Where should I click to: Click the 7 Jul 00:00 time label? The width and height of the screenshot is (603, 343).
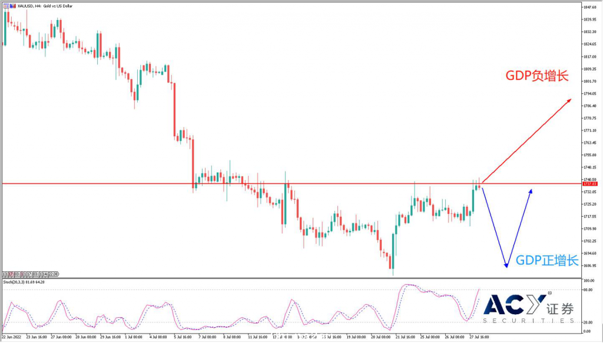[x=207, y=337]
